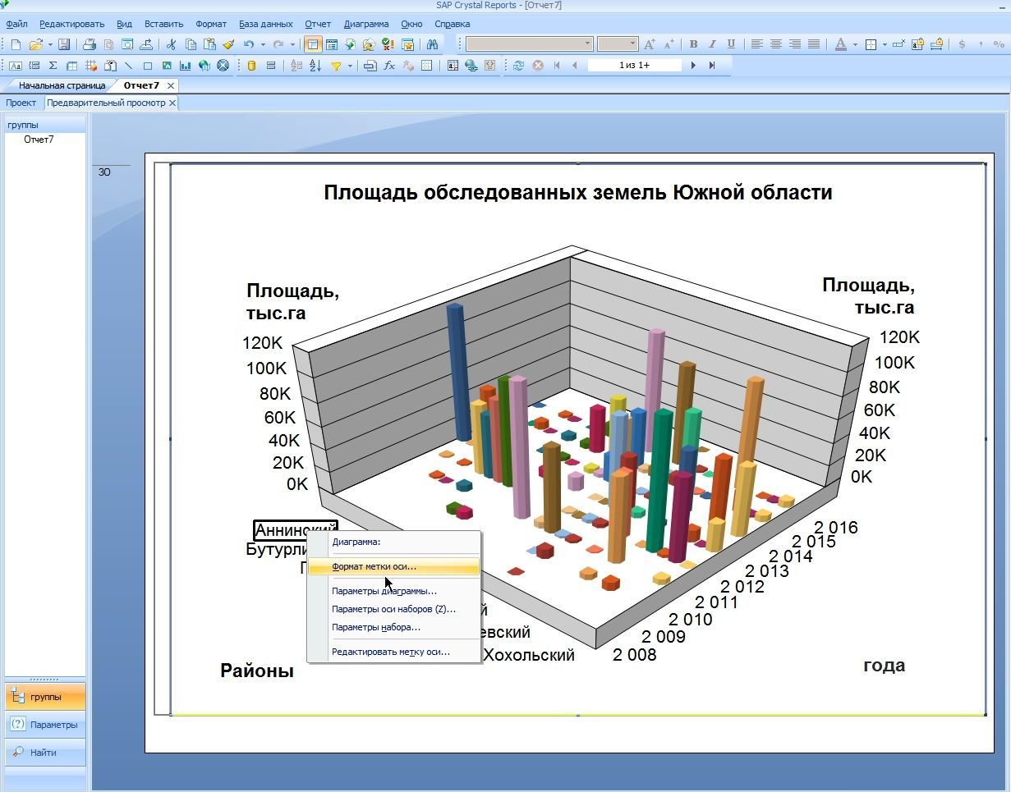Screen dimensions: 1011x792
Task: Go to next page arrow
Action: click(x=693, y=66)
